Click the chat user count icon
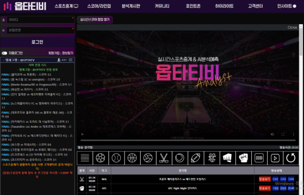This screenshot has height=195, width=304. (x=59, y=60)
